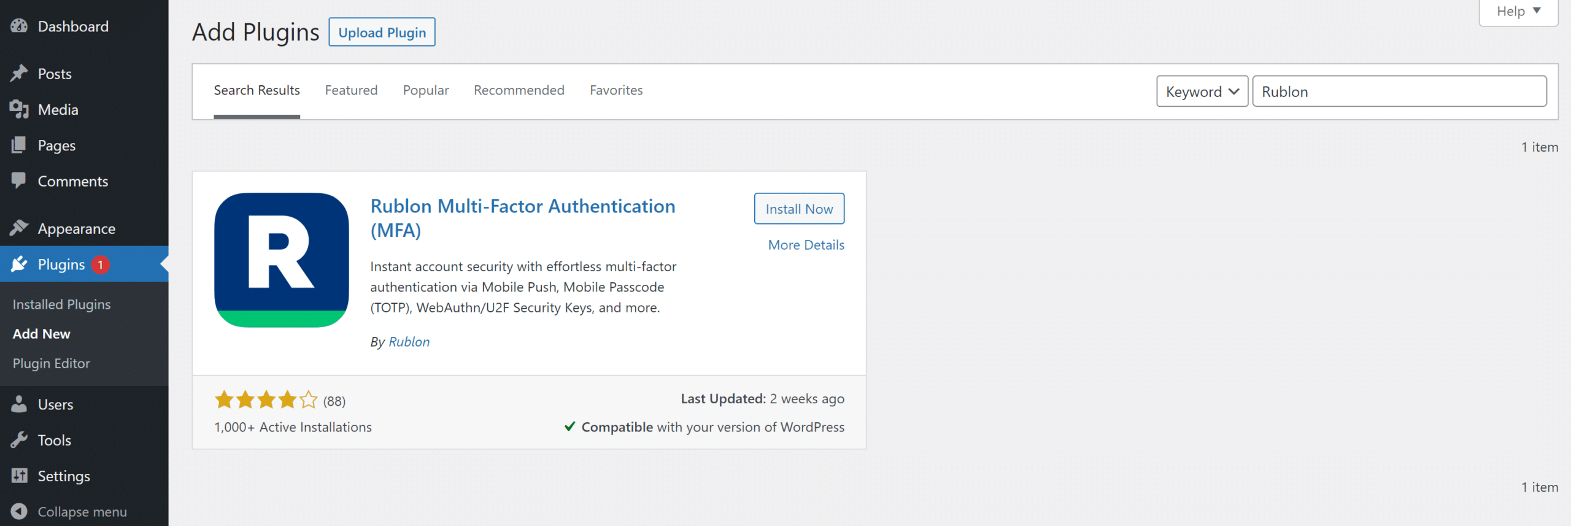Click the Appearance paintbrush icon
The width and height of the screenshot is (1571, 526).
(x=19, y=228)
